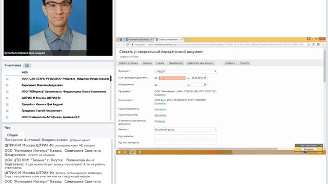
Task: Click the participants count badge 55
Action: pos(27,66)
